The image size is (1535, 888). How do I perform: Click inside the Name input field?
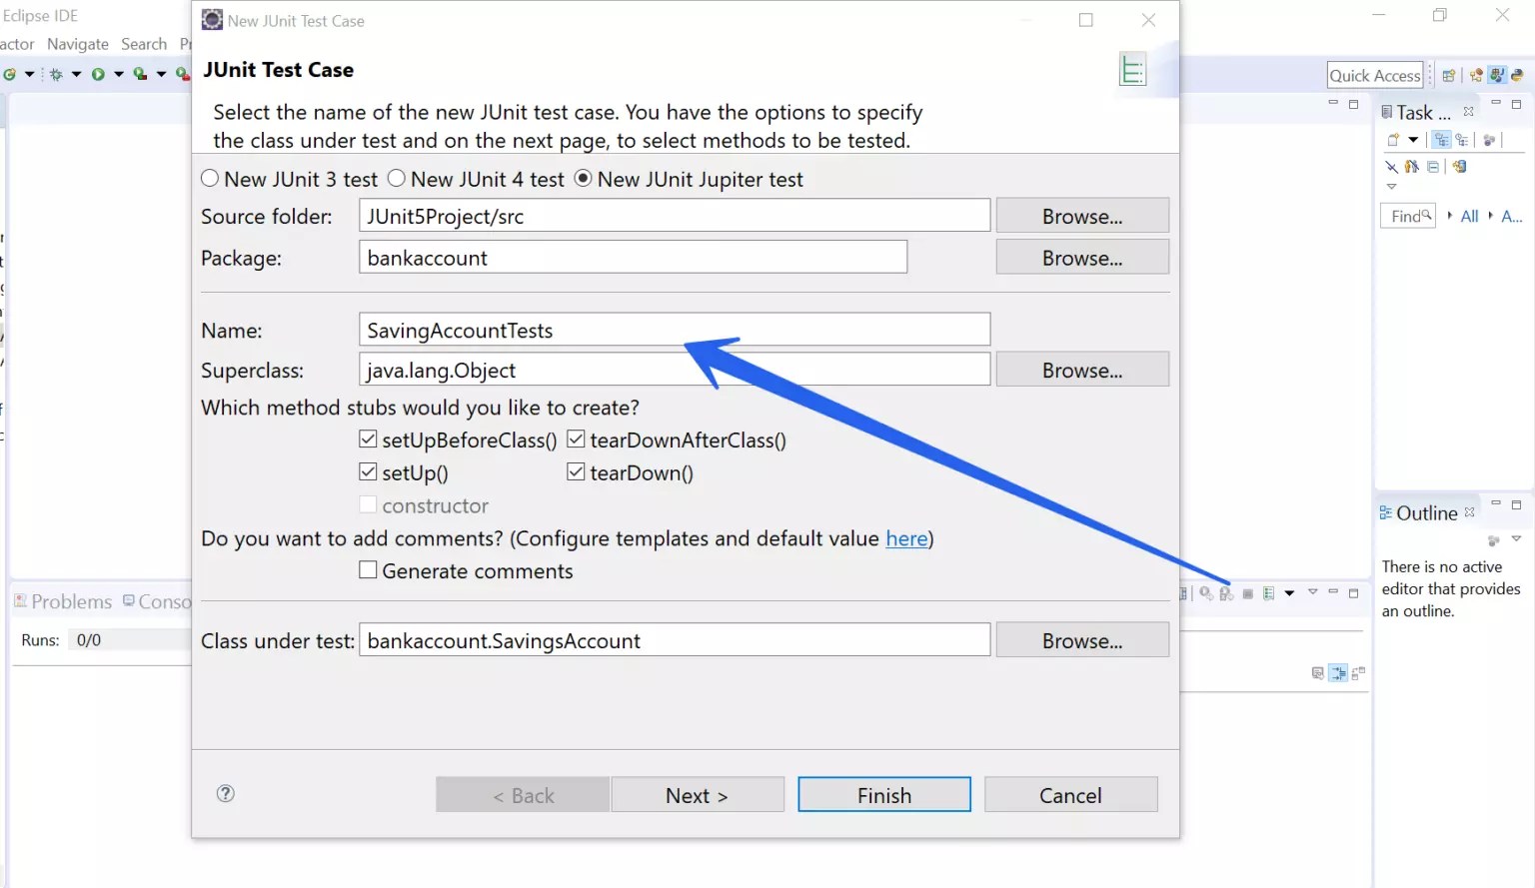click(600, 330)
